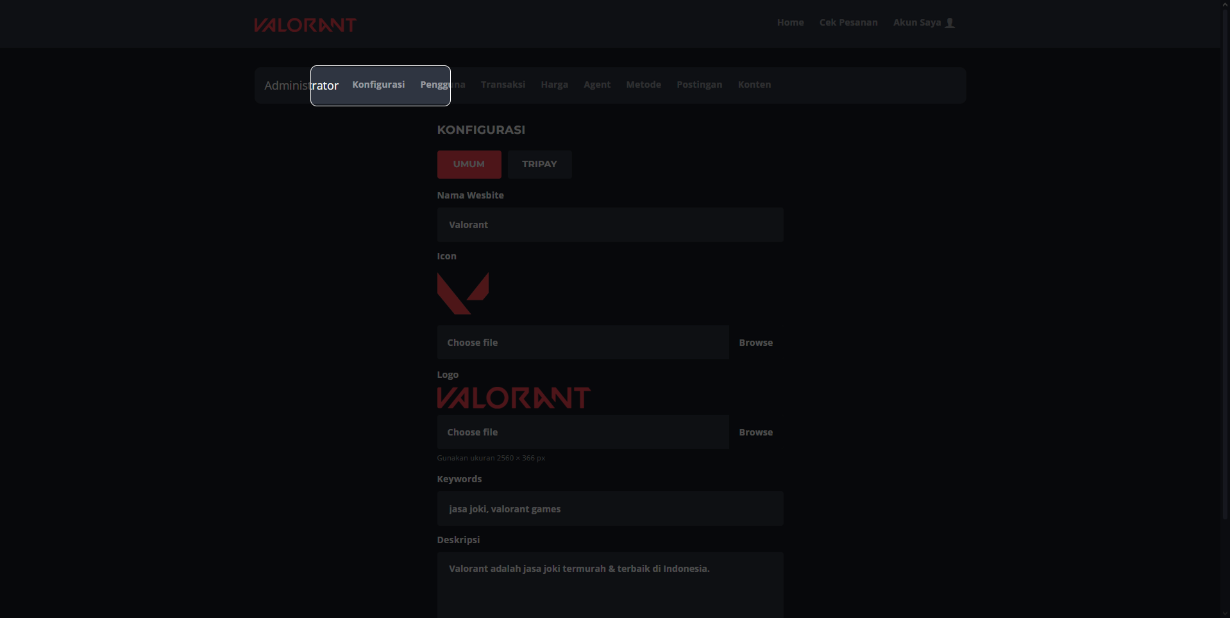
Task: Focus the Nama Wesbite input field
Action: pyautogui.click(x=611, y=225)
